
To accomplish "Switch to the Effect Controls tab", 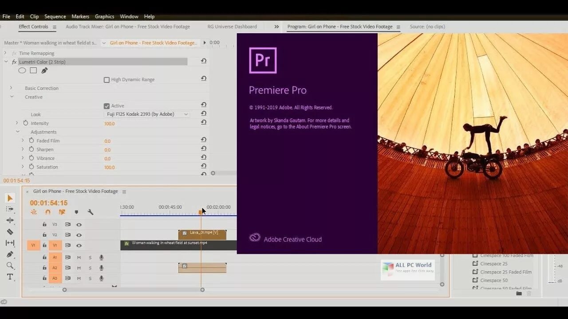I will tap(33, 27).
